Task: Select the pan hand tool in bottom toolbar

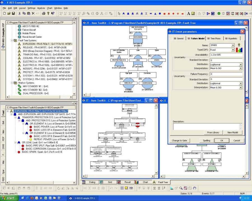Action: [195, 188]
